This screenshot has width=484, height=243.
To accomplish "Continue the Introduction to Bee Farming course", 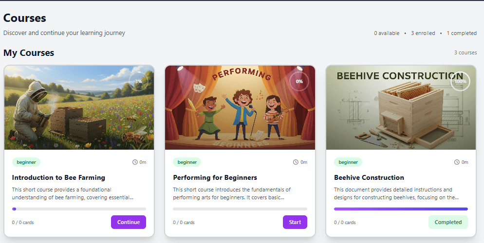I will pos(129,222).
